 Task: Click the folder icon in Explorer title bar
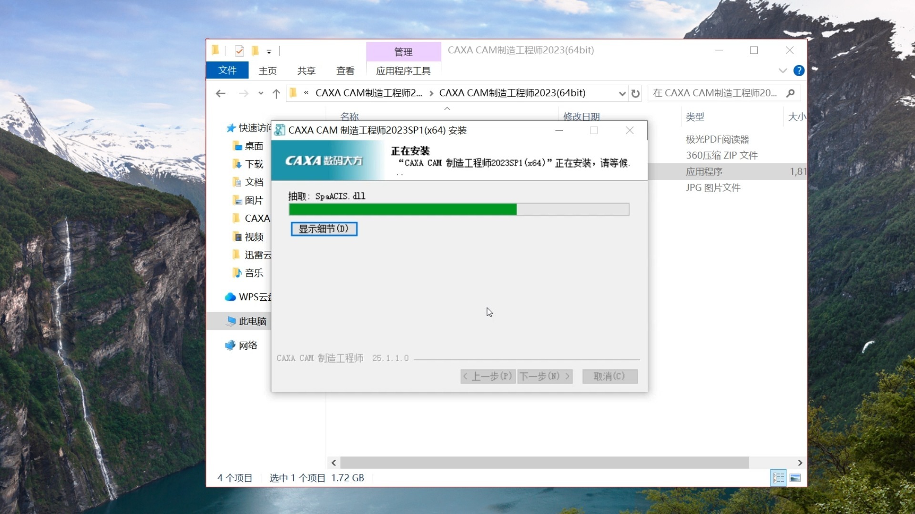click(x=215, y=50)
